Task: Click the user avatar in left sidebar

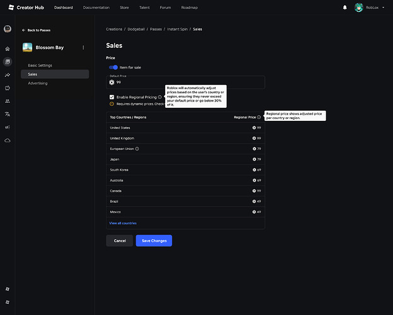Action: point(8,29)
